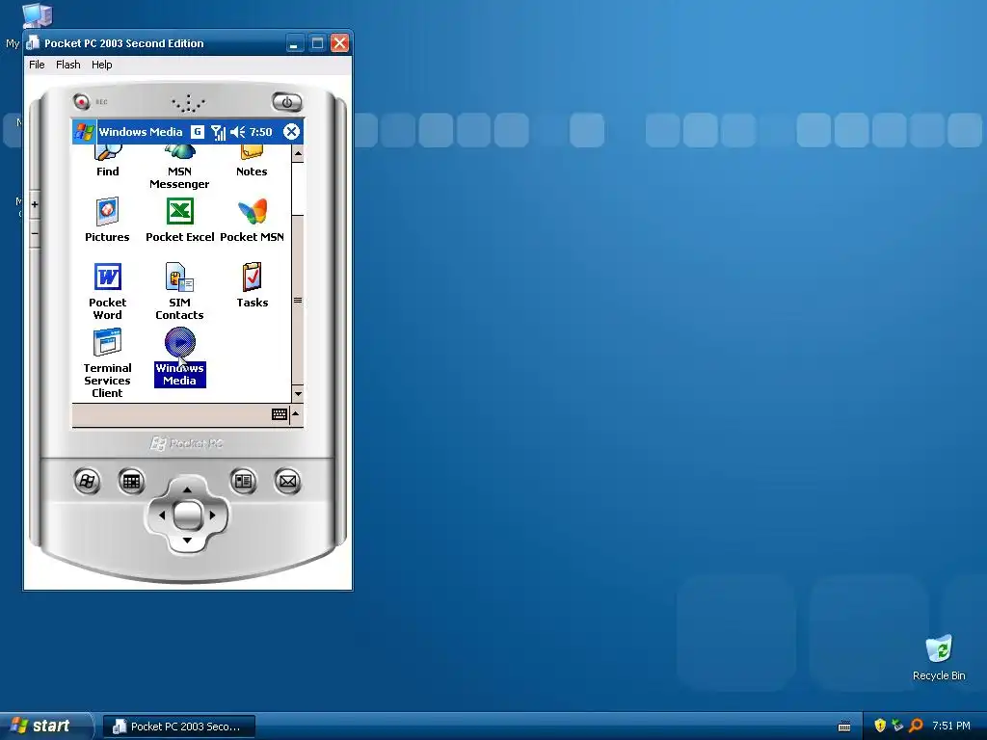987x740 pixels.
Task: Click the device side volume up (+) button
Action: click(35, 204)
